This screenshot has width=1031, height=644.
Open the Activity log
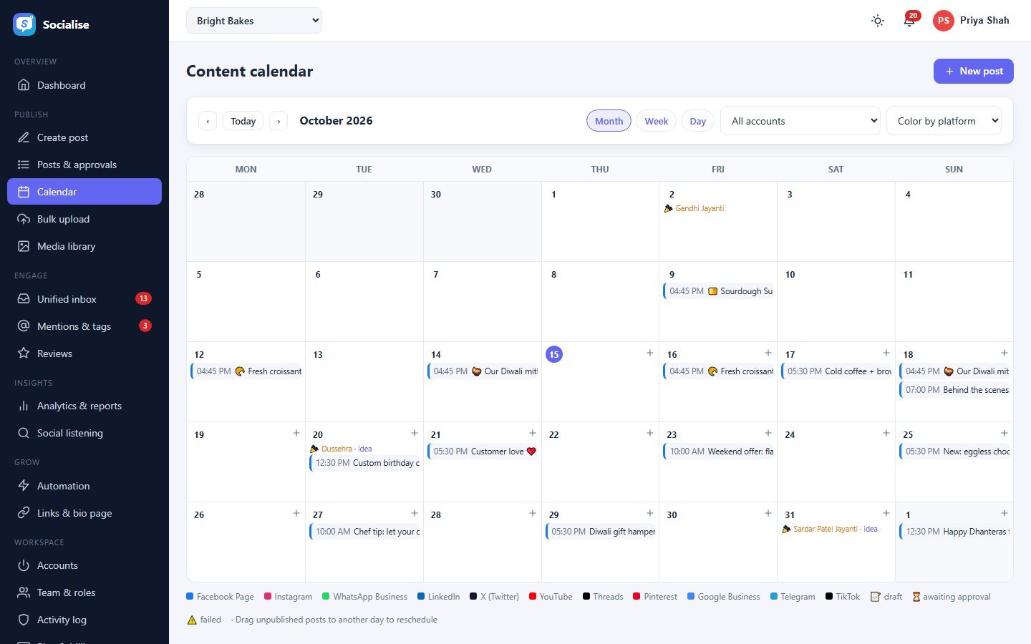tap(84, 620)
